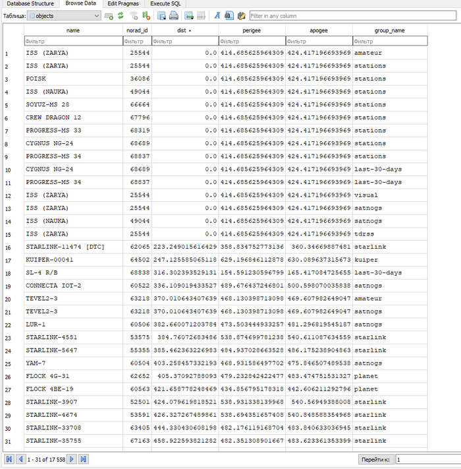Select the YAM-7 name cell

(x=74, y=363)
